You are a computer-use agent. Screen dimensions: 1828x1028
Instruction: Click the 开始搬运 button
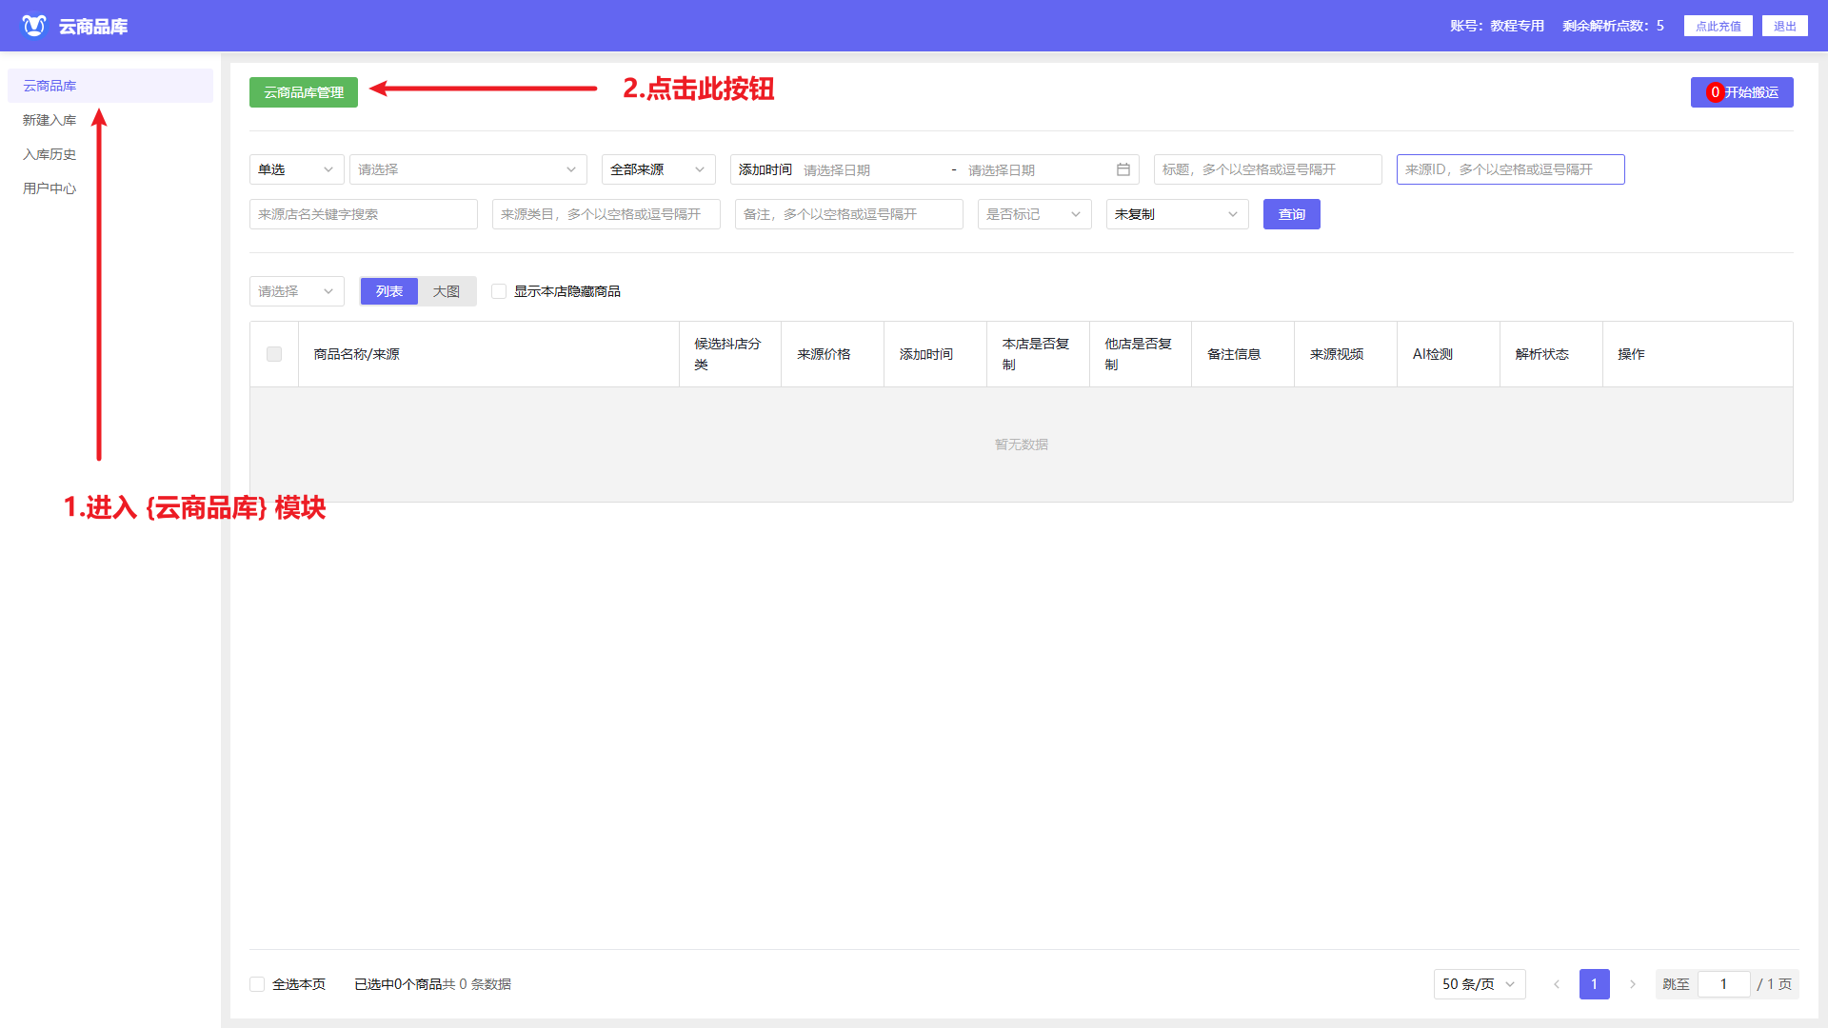pyautogui.click(x=1742, y=92)
